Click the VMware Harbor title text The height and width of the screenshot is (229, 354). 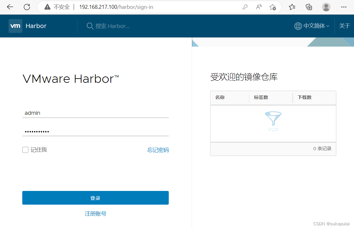(x=71, y=79)
